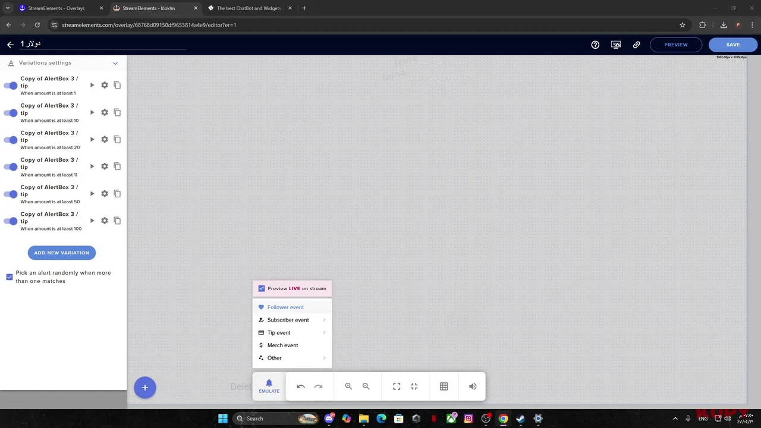Shrink canvas with collapse arrows icon
The height and width of the screenshot is (428, 761).
pos(414,386)
